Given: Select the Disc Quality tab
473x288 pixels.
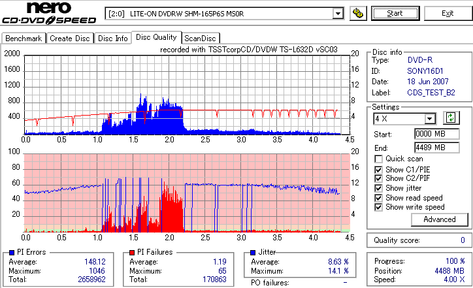Looking at the screenshot, I should (156, 37).
